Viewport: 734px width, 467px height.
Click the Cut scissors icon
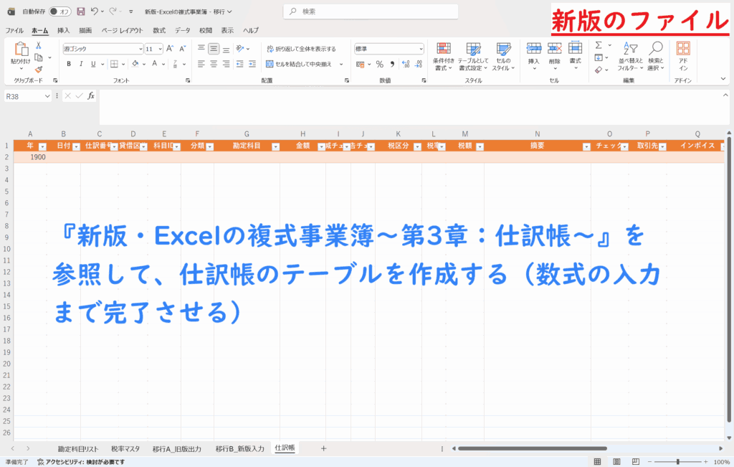coord(39,45)
